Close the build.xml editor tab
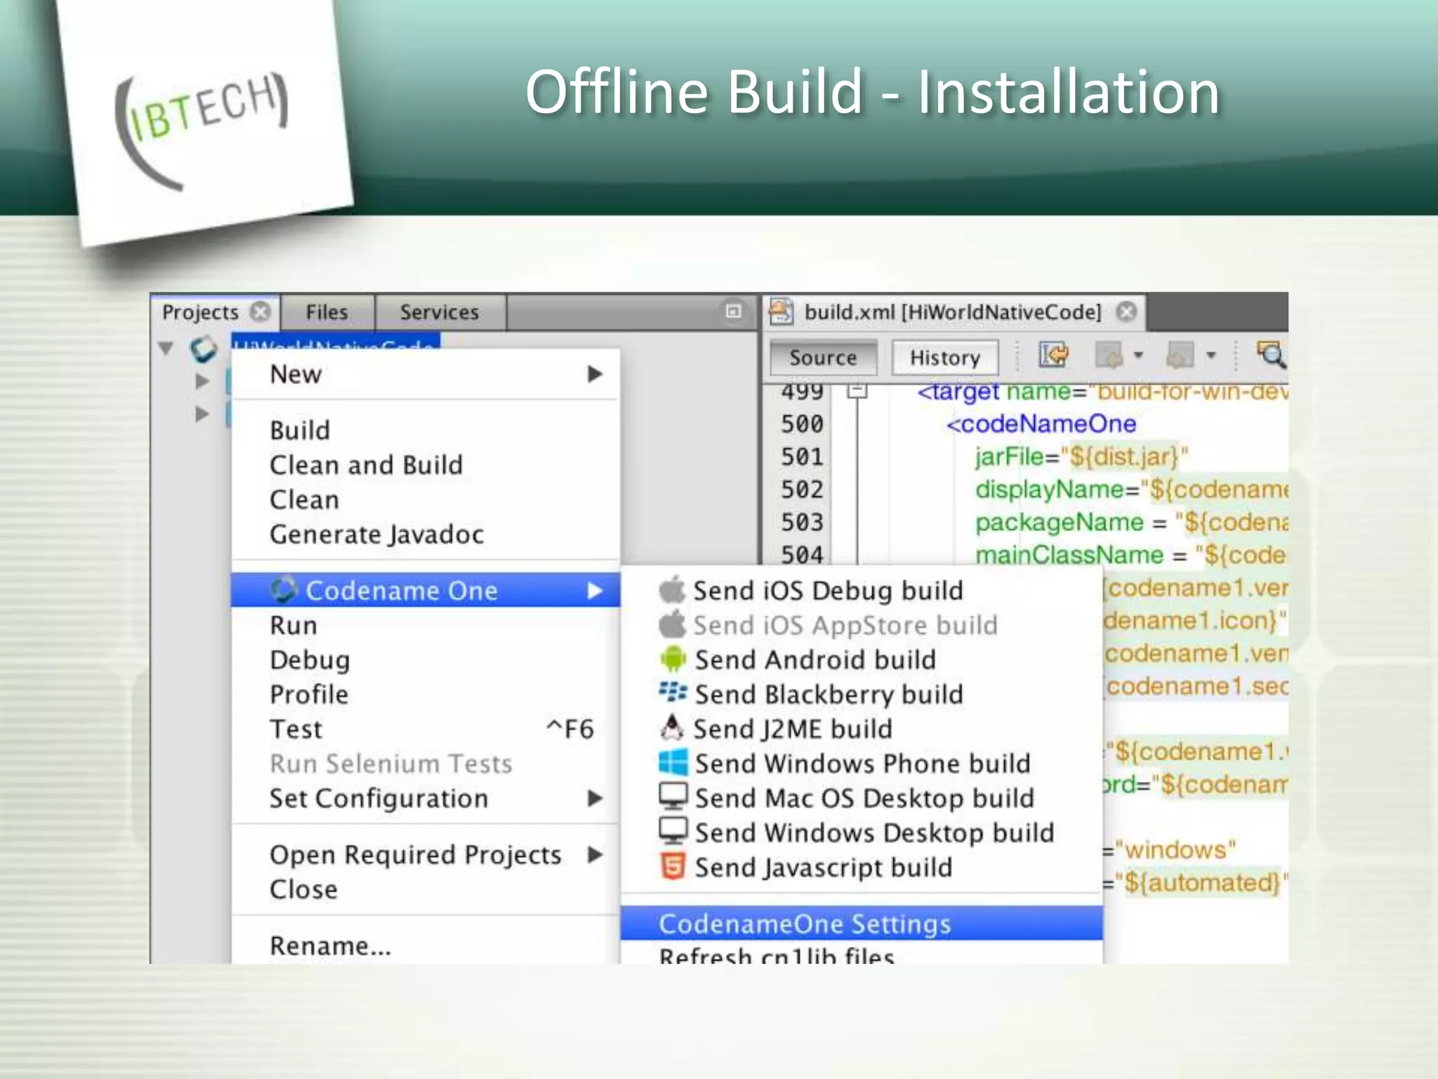 click(1126, 311)
